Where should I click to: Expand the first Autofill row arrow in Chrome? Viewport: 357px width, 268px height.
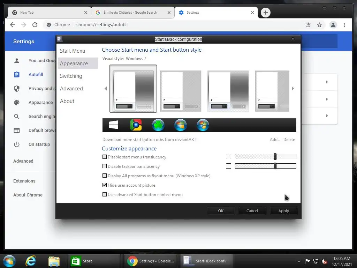click(327, 82)
